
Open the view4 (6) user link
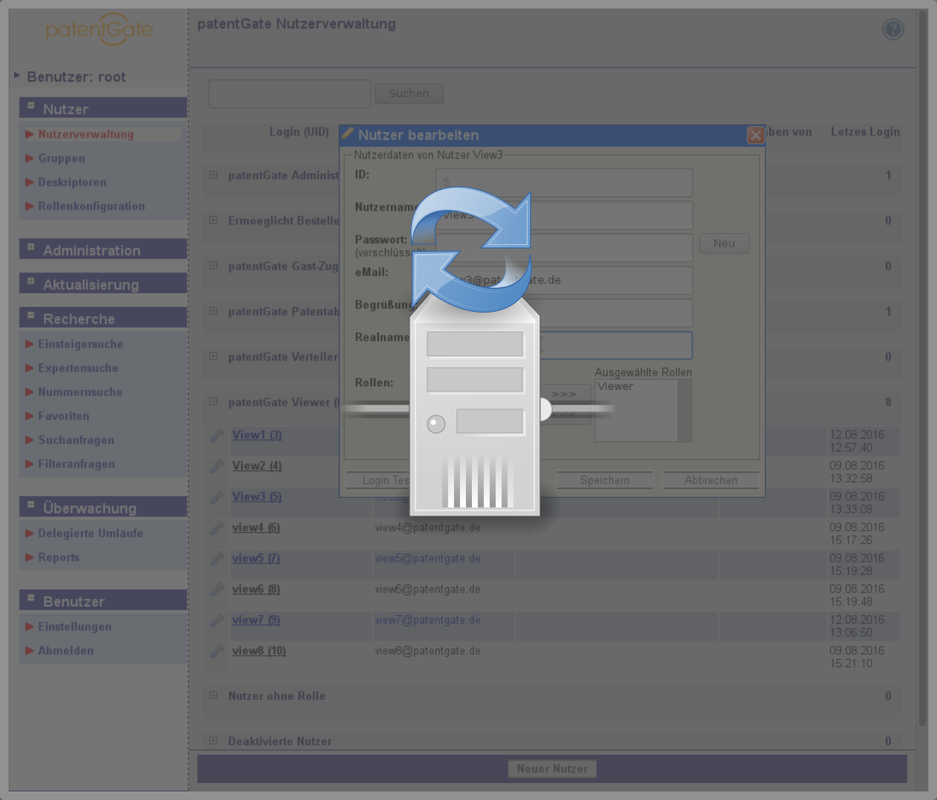256,527
